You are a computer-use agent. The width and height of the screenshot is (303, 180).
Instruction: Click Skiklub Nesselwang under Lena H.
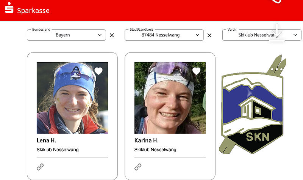click(x=58, y=150)
